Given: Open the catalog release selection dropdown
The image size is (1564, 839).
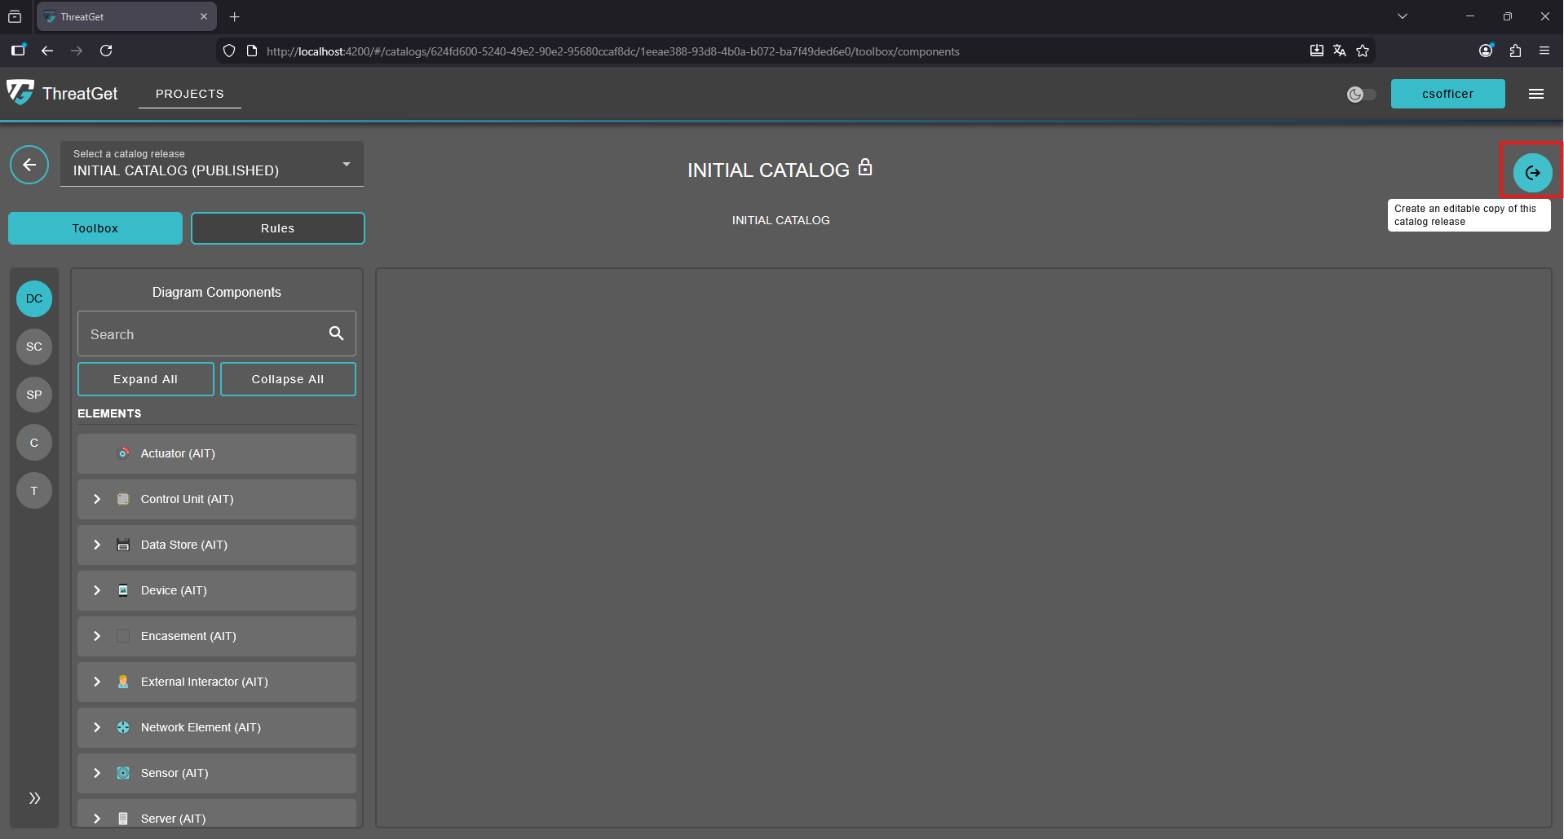Looking at the screenshot, I should click(x=345, y=163).
